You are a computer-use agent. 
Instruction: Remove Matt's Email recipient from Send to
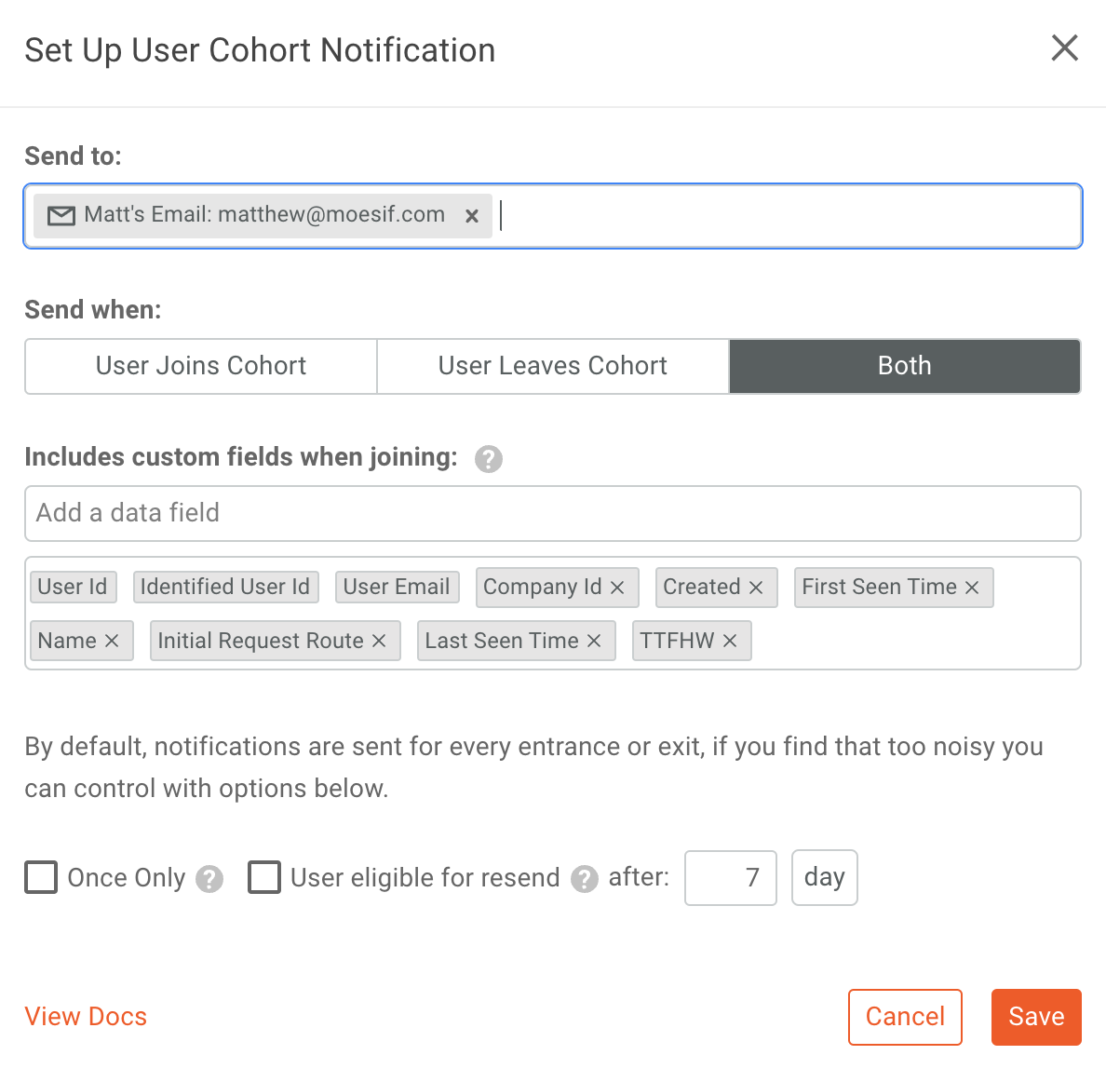click(x=473, y=215)
